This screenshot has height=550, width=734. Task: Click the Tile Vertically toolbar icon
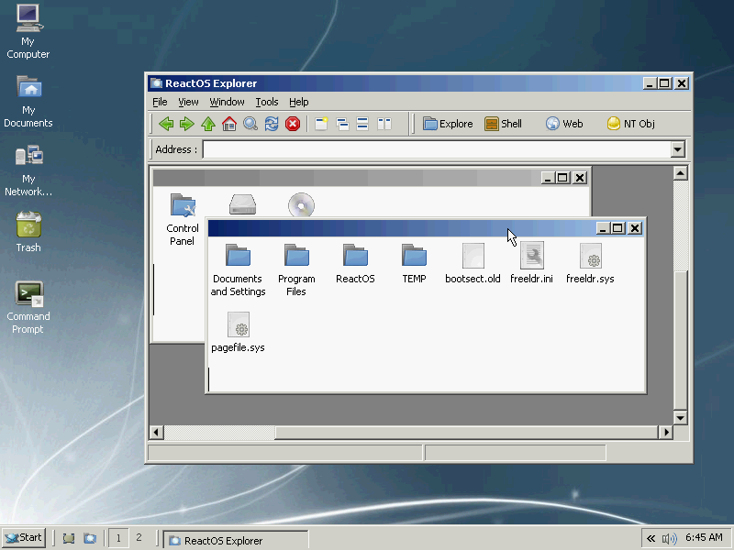[384, 124]
